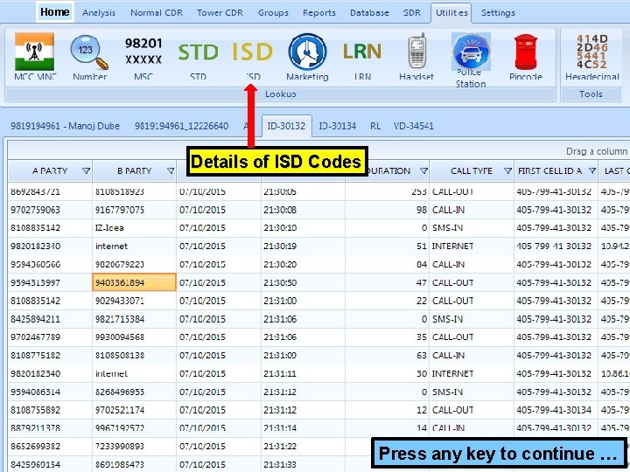
Task: Open the SDR ribbon tab
Action: tap(412, 13)
